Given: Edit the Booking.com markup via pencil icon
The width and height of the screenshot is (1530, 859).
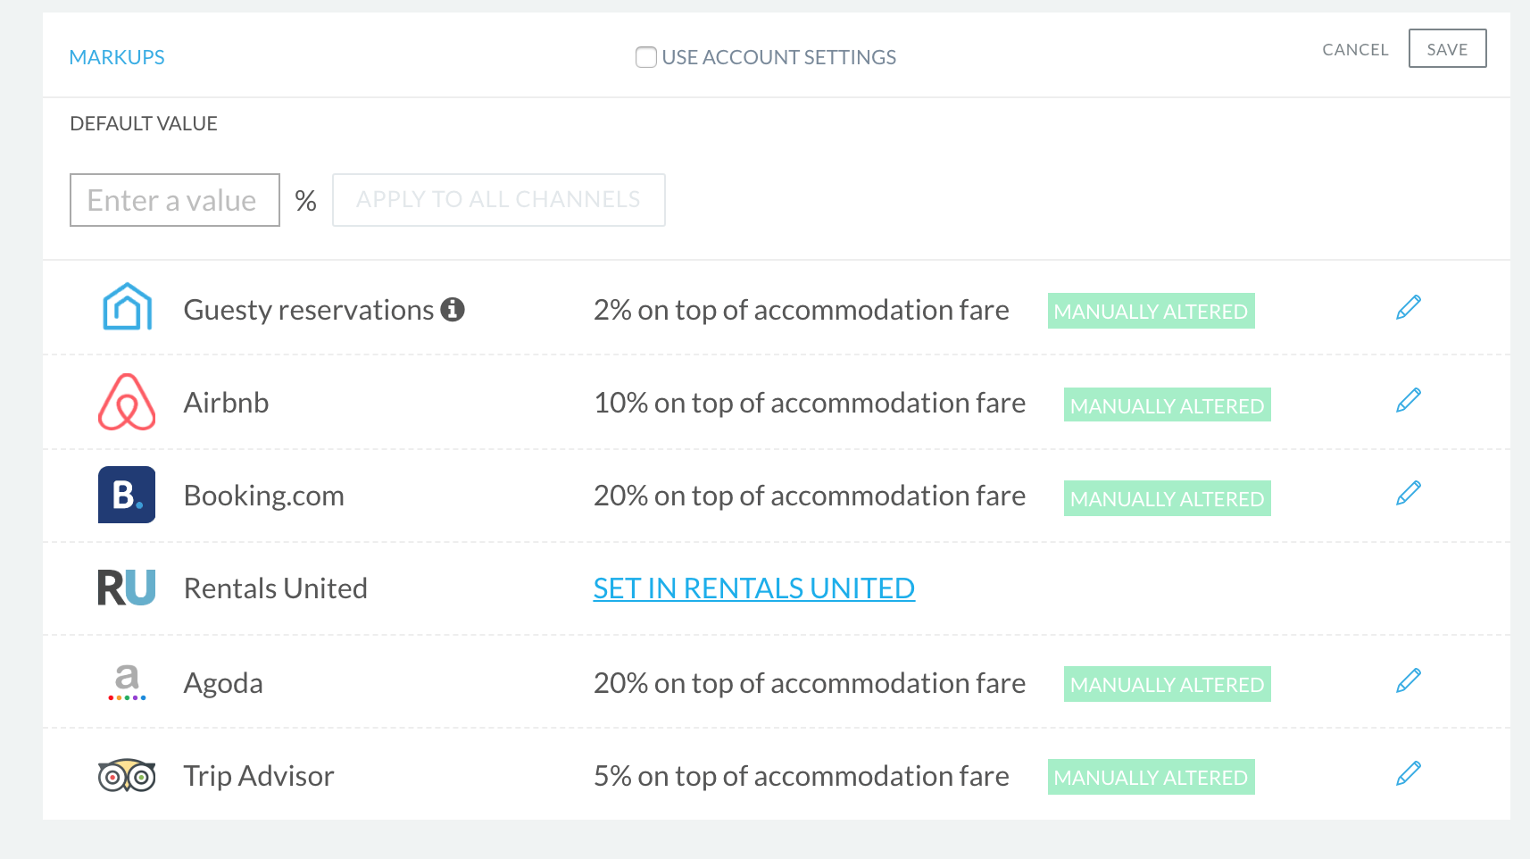Looking at the screenshot, I should tap(1409, 493).
